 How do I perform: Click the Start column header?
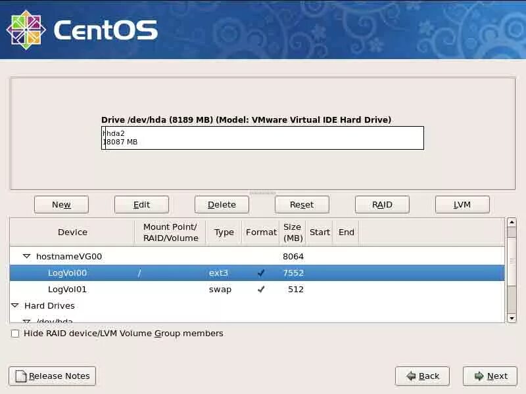click(x=320, y=232)
